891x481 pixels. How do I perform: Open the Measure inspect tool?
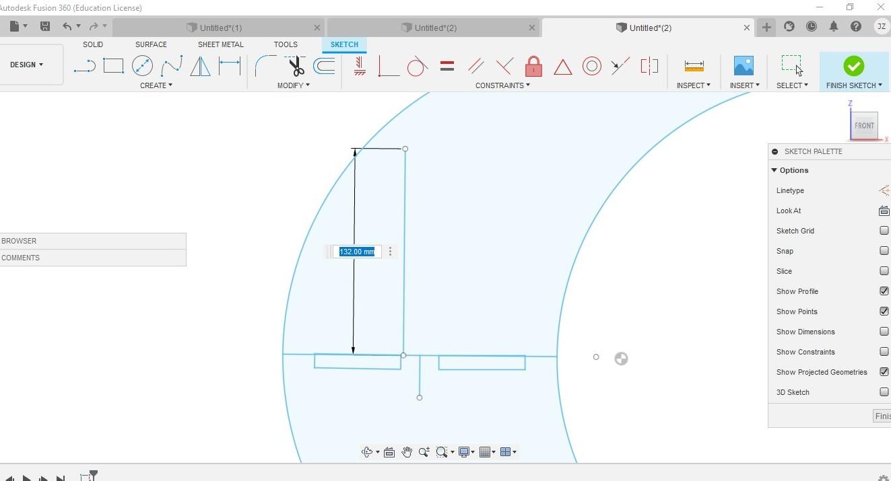pos(694,66)
